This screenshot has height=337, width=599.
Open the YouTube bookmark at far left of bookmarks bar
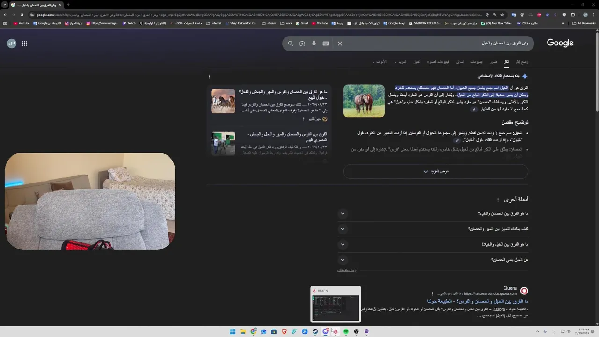[x=22, y=23]
